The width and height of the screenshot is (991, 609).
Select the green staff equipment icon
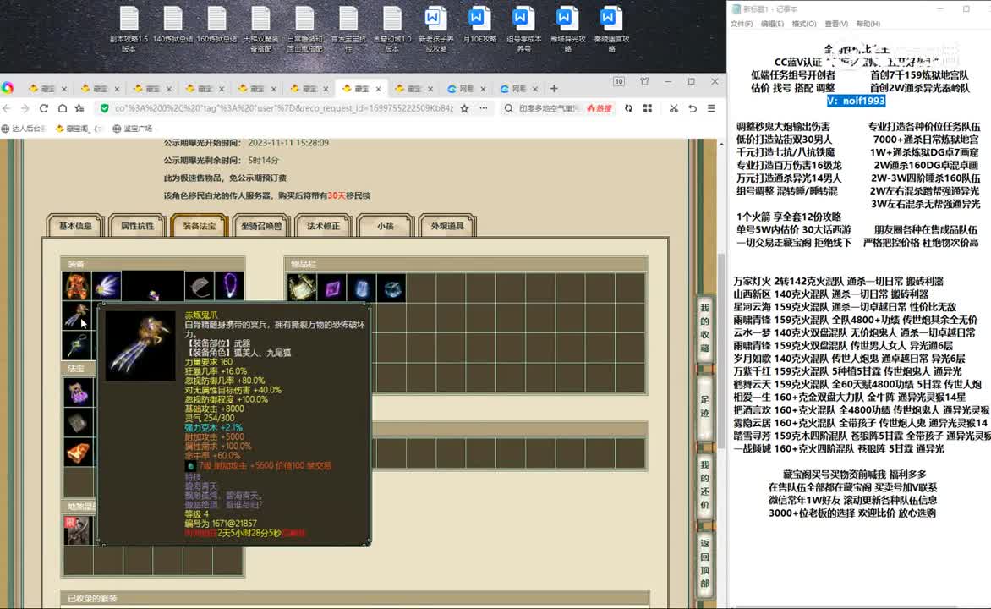click(76, 345)
